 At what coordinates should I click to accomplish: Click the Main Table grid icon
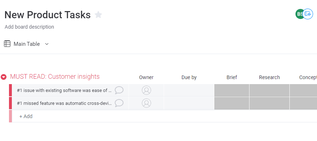tap(7, 44)
